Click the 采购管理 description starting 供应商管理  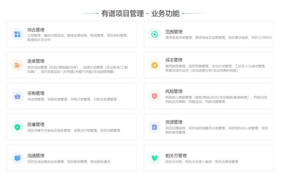coord(72,99)
